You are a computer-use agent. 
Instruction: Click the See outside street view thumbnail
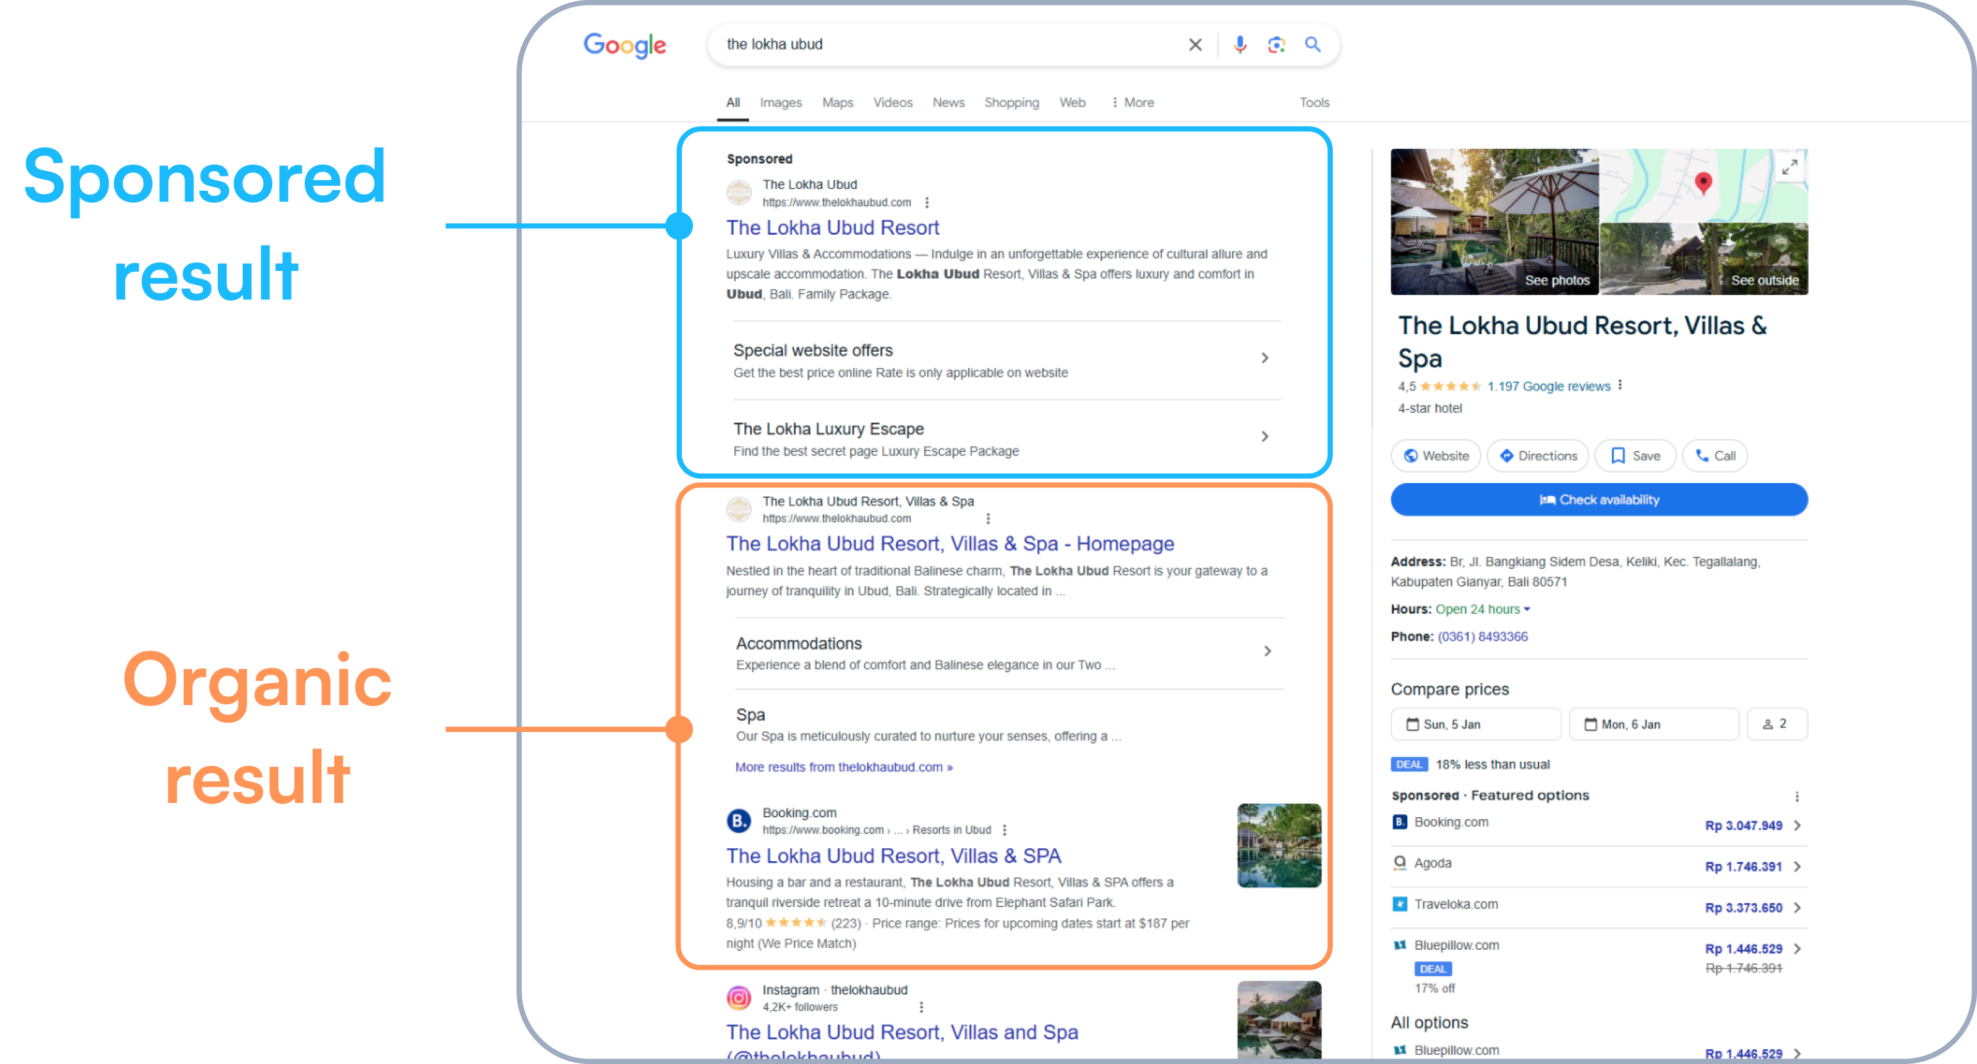[1704, 259]
